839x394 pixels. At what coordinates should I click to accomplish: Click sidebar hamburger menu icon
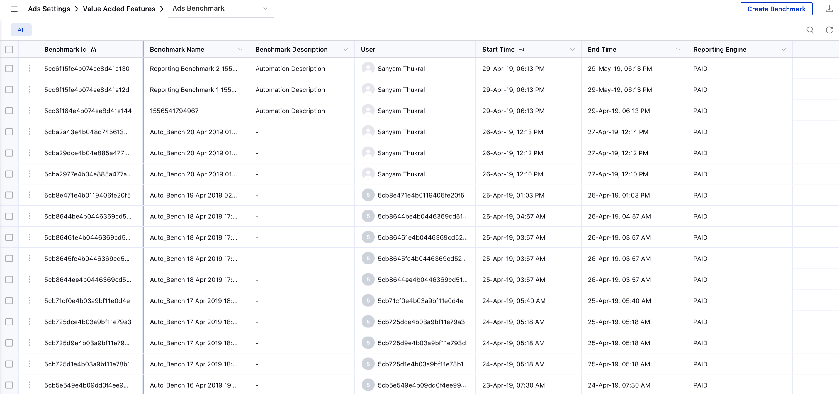coord(14,9)
